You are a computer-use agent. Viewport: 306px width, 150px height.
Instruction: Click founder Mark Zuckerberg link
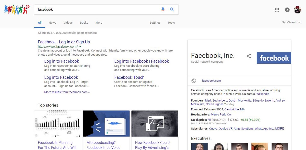tap(216, 101)
